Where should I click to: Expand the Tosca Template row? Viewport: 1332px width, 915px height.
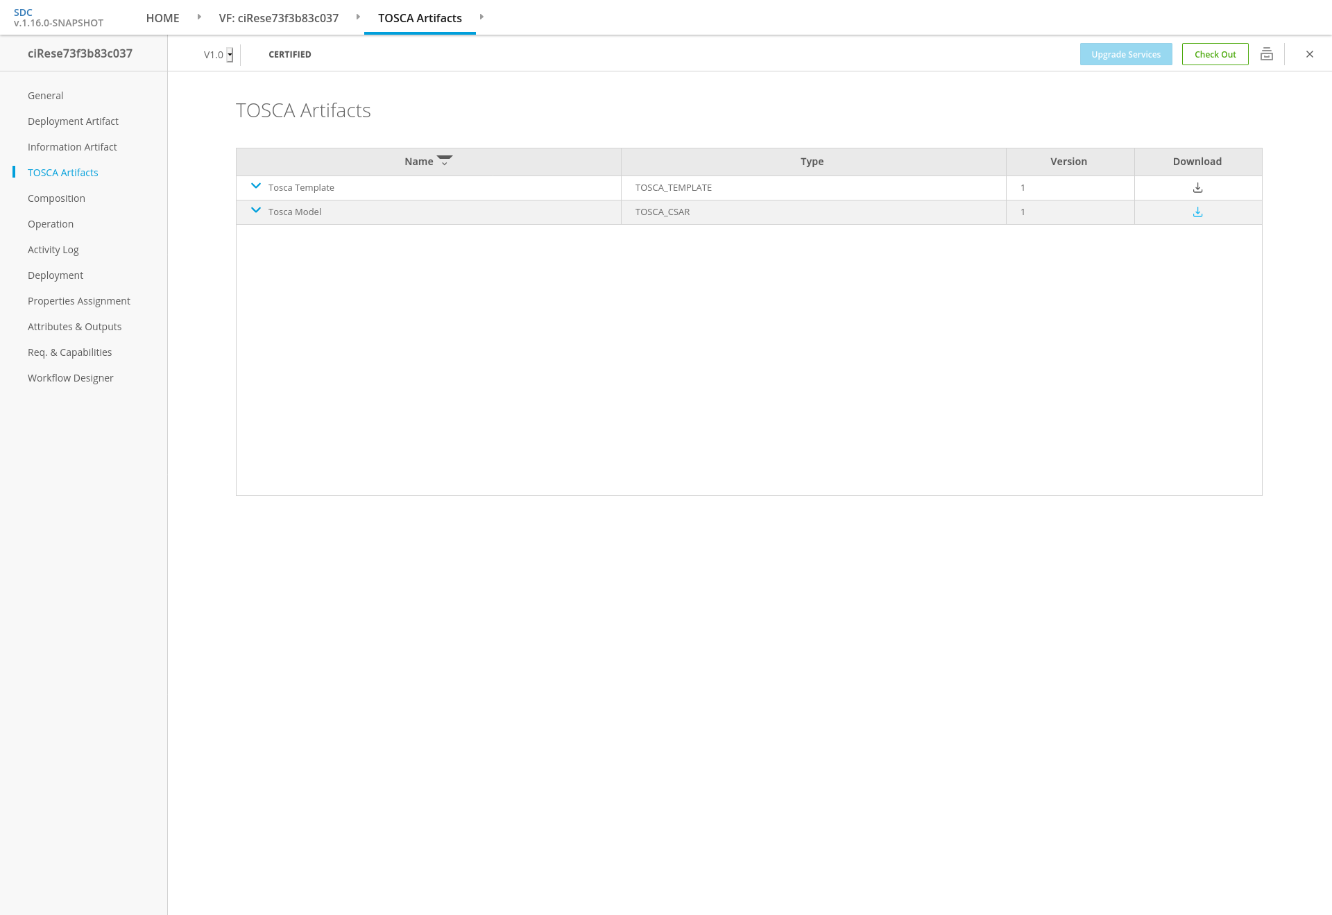(256, 186)
